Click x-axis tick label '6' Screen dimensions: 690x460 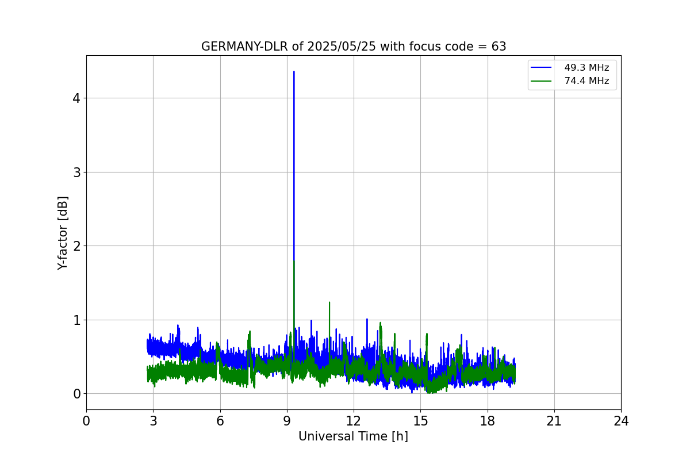click(220, 421)
